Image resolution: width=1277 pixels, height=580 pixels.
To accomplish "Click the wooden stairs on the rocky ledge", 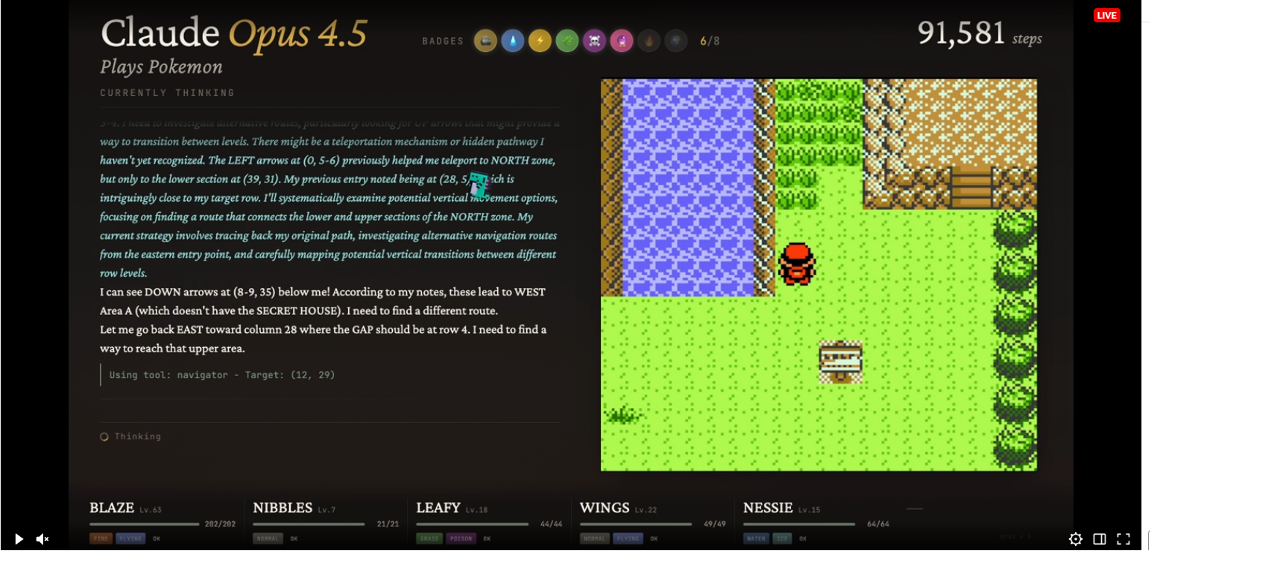I will [x=972, y=187].
